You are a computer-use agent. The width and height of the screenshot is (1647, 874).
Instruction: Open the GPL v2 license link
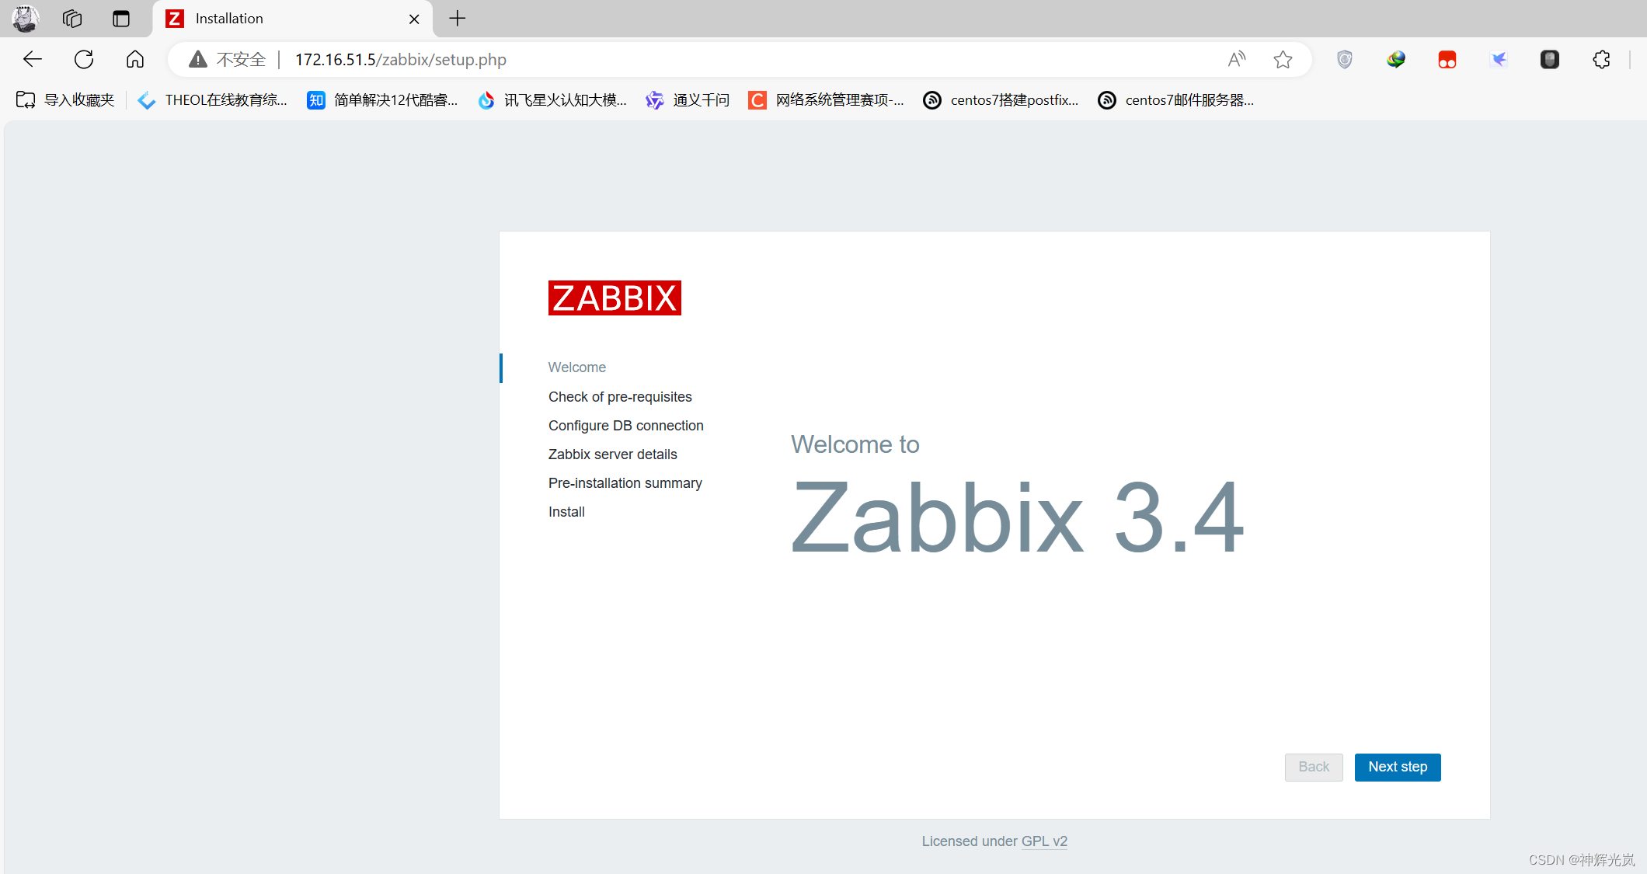[1044, 841]
